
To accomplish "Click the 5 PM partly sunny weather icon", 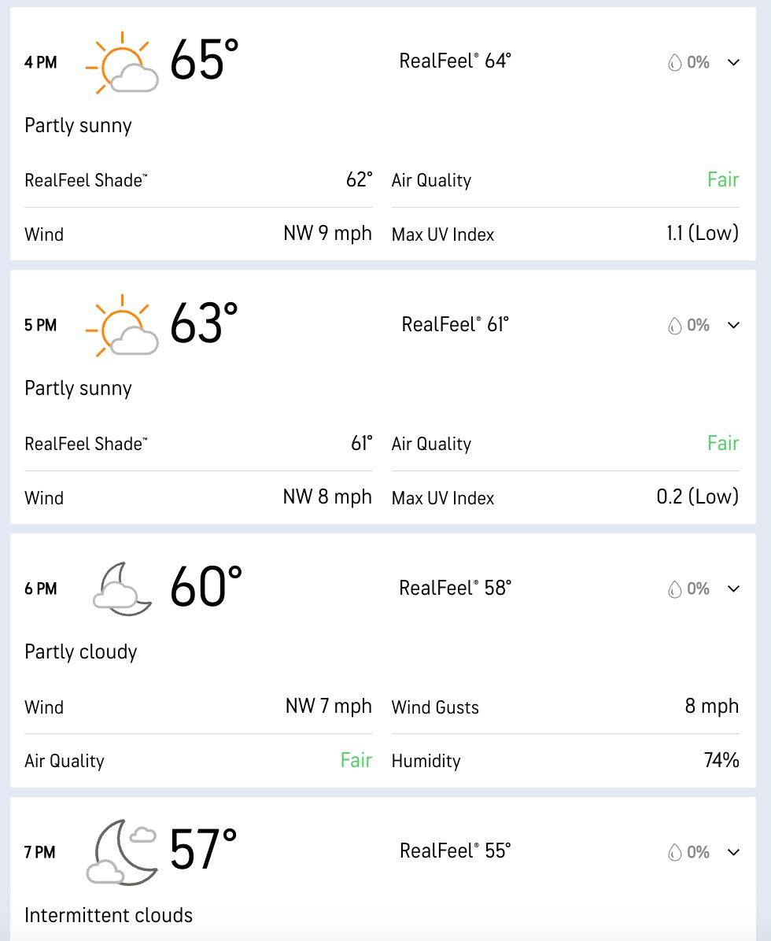I will [x=122, y=326].
